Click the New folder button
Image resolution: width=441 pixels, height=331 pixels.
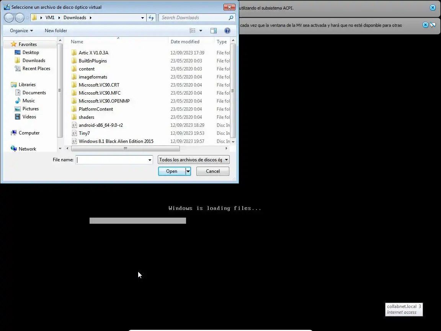point(56,31)
